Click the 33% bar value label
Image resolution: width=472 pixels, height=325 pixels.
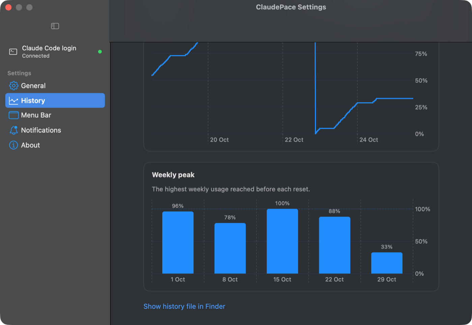pos(387,247)
